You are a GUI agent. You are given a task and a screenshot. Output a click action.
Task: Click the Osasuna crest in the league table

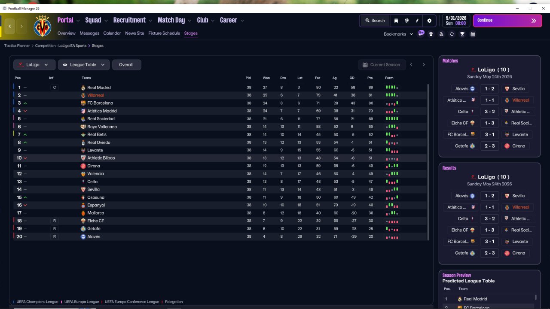(x=83, y=197)
